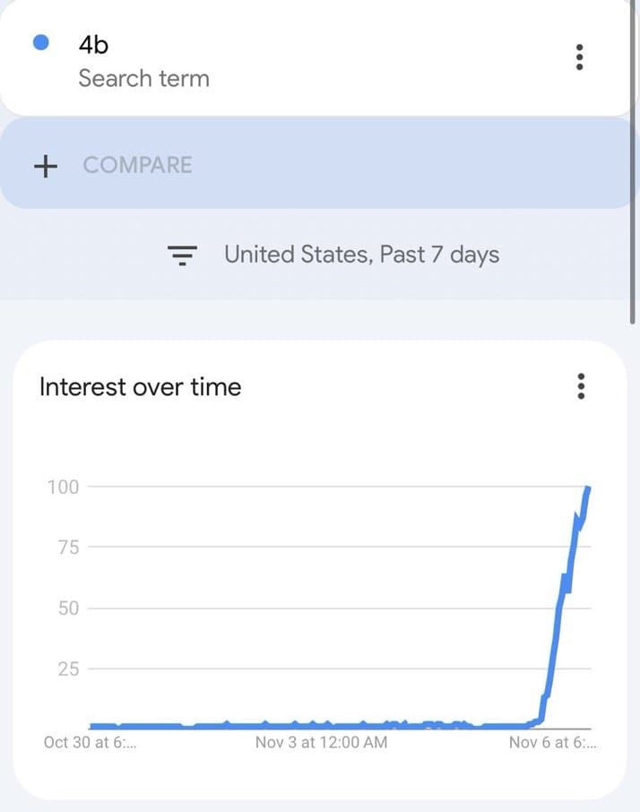Open the 4b search term options menu

(x=579, y=57)
